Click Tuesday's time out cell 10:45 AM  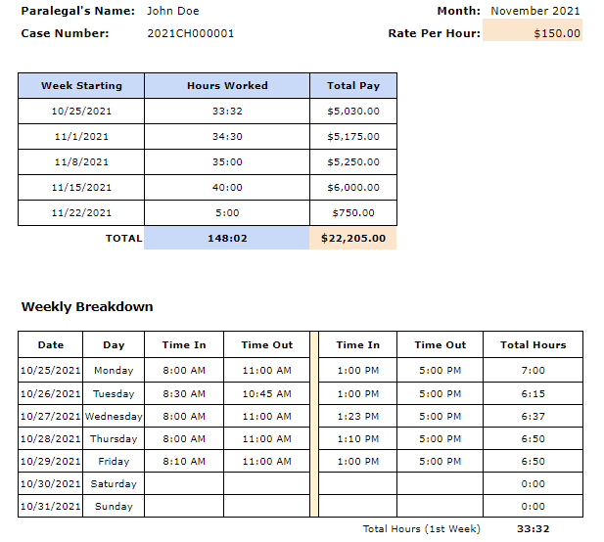pyautogui.click(x=267, y=394)
